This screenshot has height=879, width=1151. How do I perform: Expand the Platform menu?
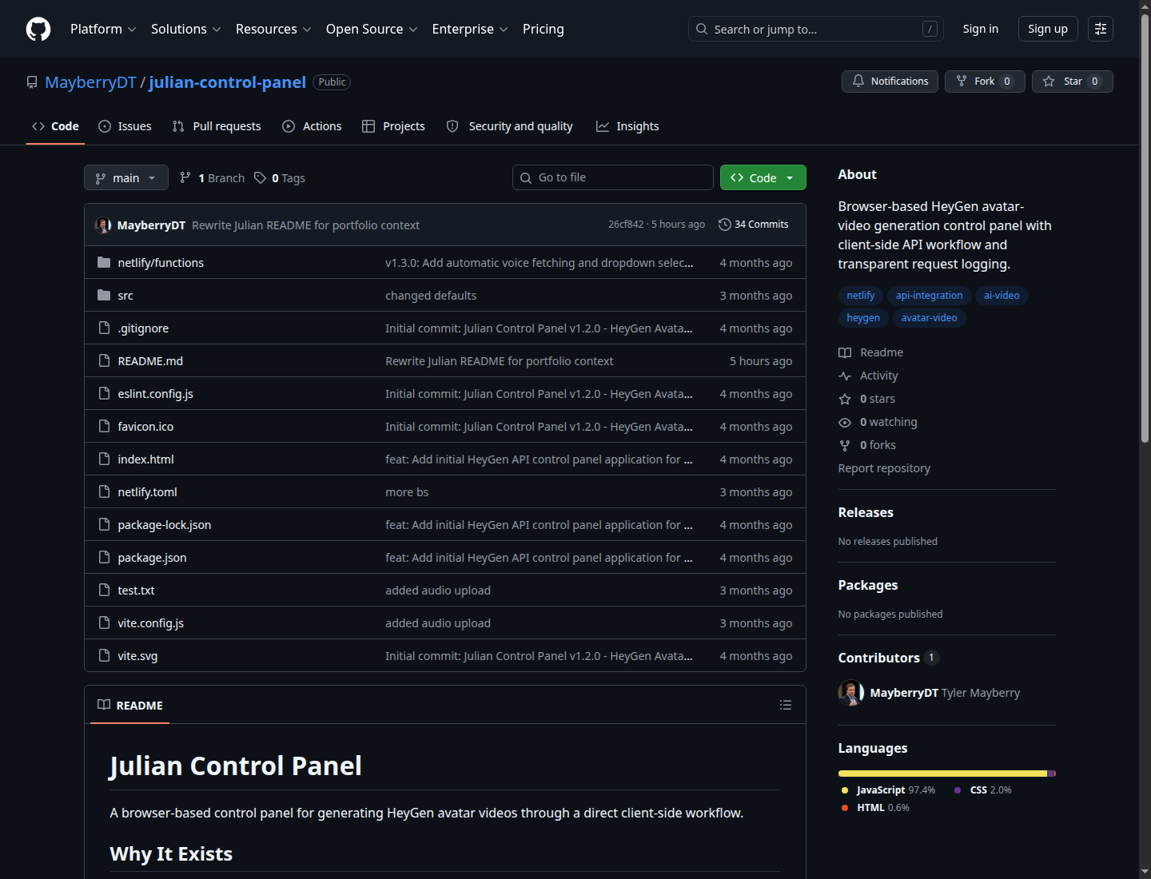tap(103, 29)
